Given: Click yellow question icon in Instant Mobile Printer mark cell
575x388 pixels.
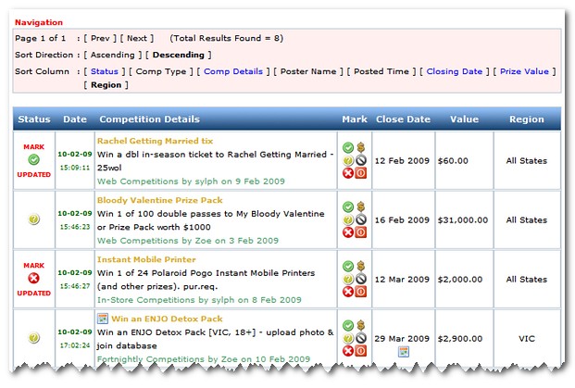Looking at the screenshot, I should [348, 279].
